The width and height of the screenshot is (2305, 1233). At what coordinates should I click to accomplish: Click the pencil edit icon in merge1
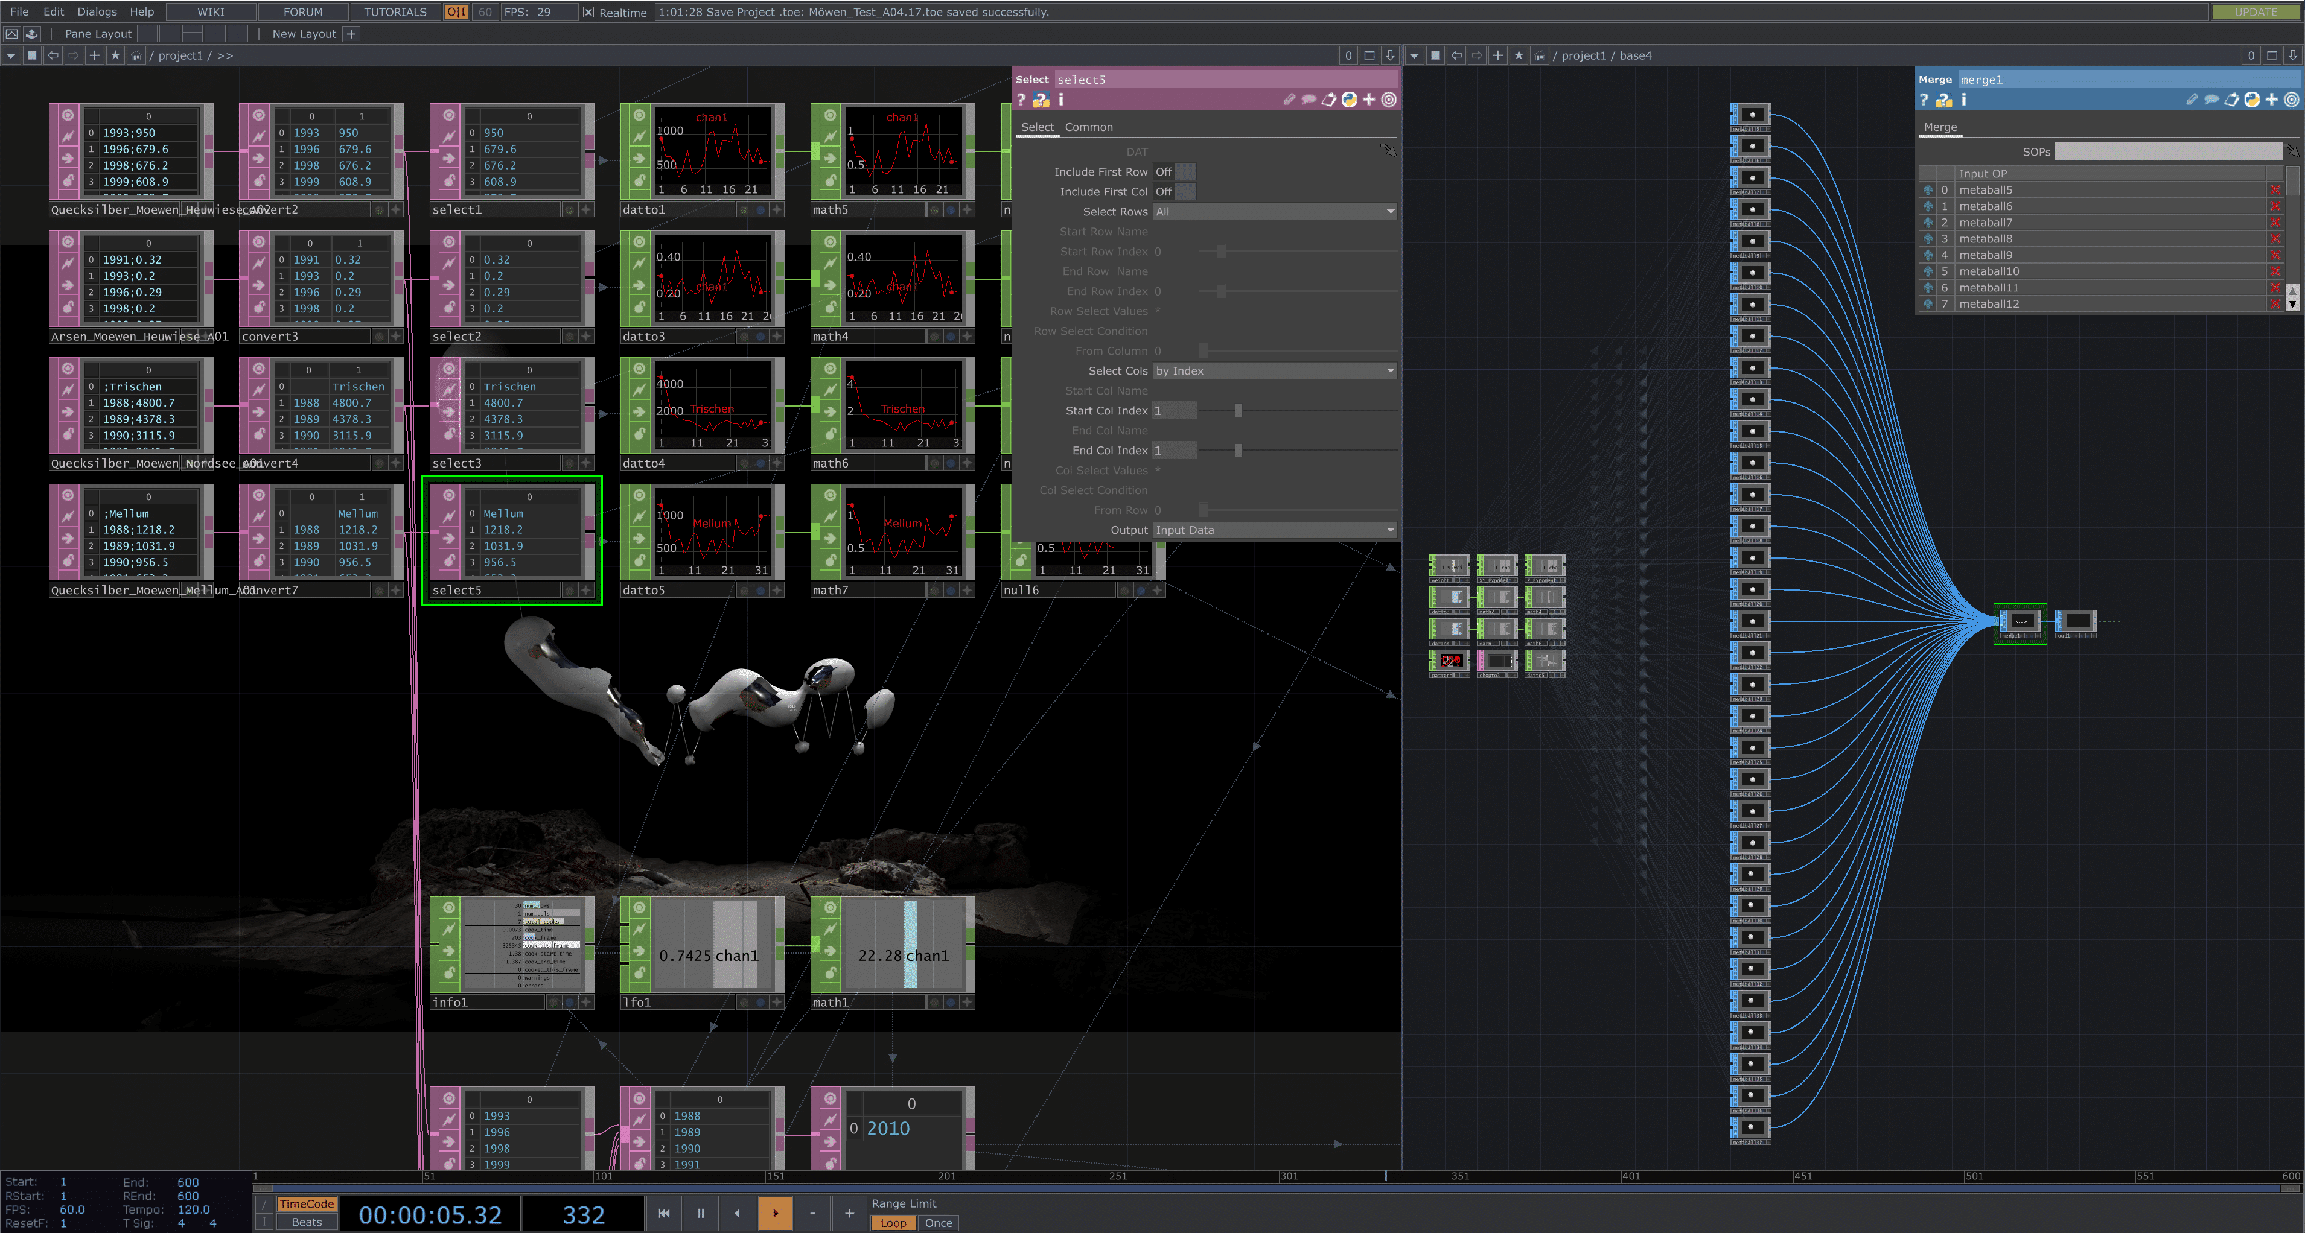(2192, 100)
